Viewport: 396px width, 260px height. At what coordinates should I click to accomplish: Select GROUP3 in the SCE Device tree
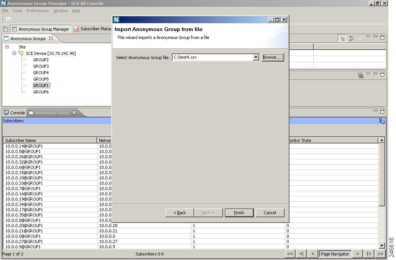tap(41, 66)
